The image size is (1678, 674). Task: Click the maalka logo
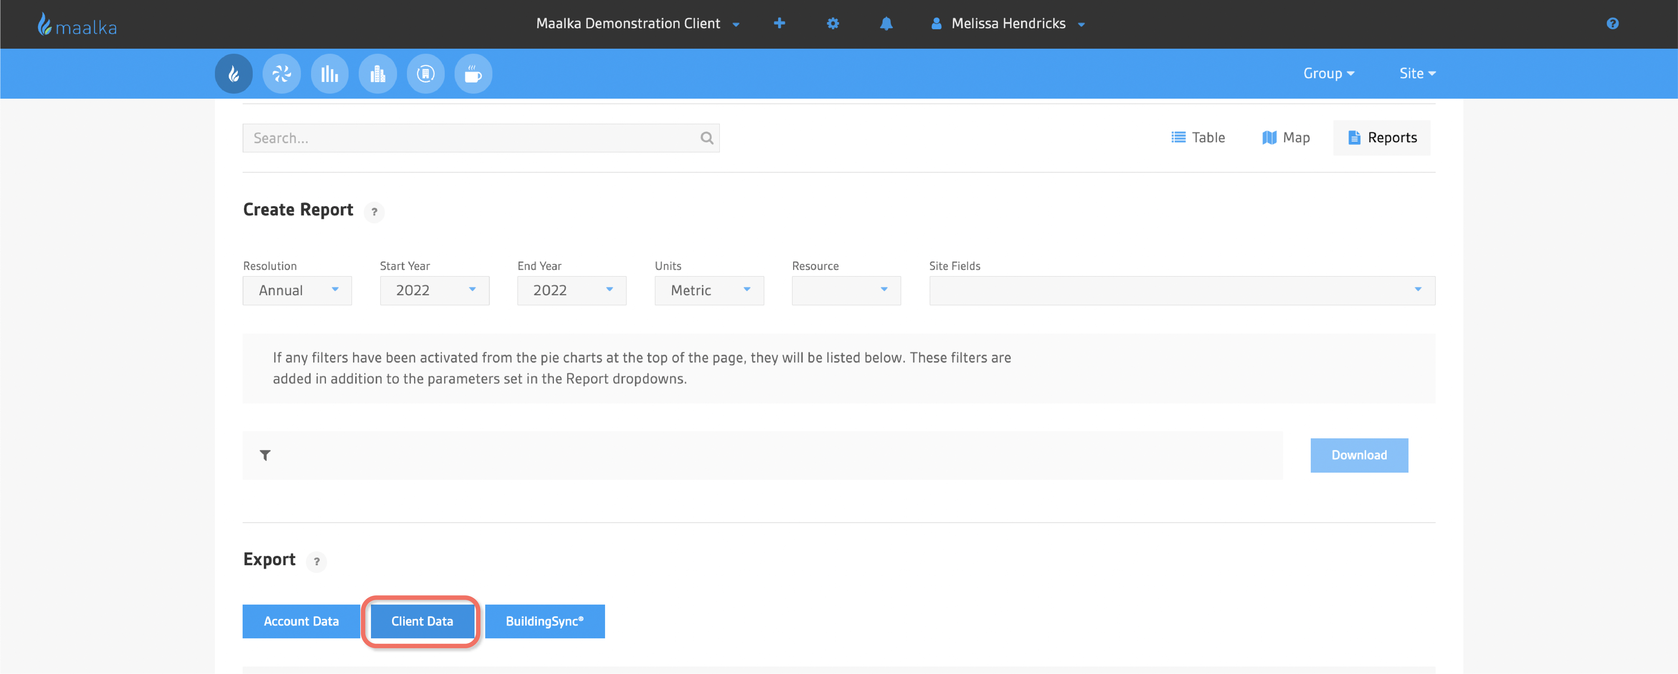[77, 25]
